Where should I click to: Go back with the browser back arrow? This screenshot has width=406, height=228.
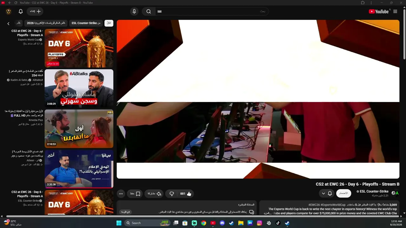point(10,3)
